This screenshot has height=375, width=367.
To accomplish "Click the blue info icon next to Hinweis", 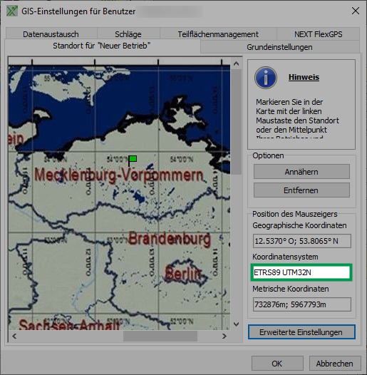I will point(266,78).
